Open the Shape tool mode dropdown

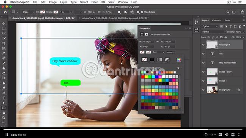click(x=28, y=12)
